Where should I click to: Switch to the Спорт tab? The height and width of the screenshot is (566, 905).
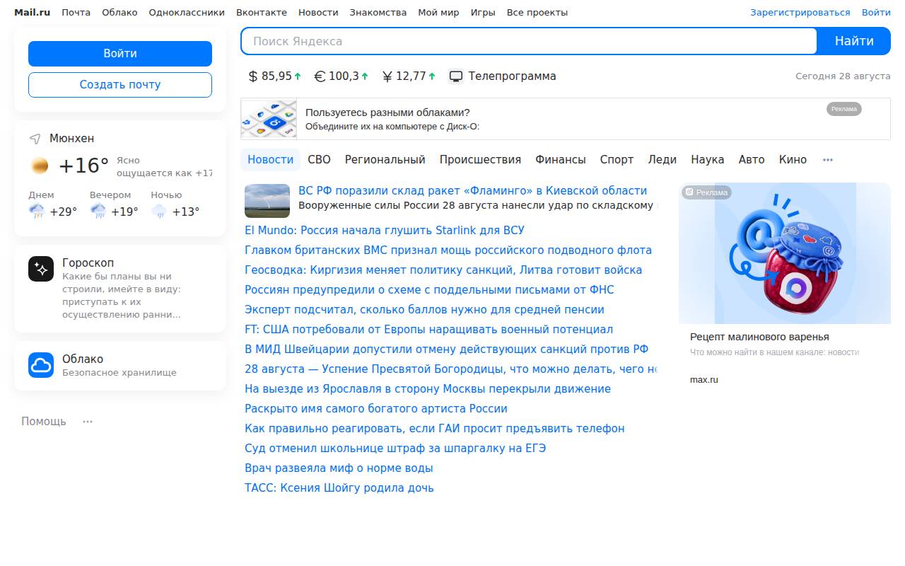617,160
